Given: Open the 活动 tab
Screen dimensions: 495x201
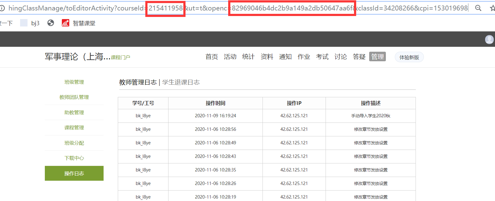Looking at the screenshot, I should pyautogui.click(x=230, y=57).
